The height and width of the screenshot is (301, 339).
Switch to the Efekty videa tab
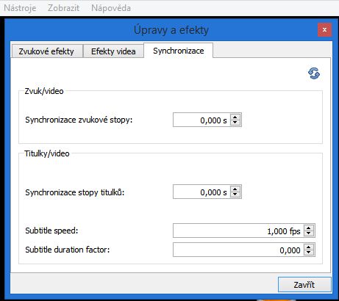tap(113, 51)
